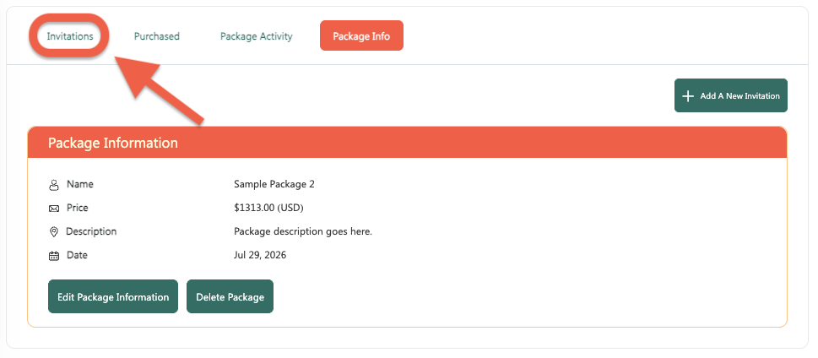818x358 pixels.
Task: Click the location pin icon beside Description
Action: (53, 231)
